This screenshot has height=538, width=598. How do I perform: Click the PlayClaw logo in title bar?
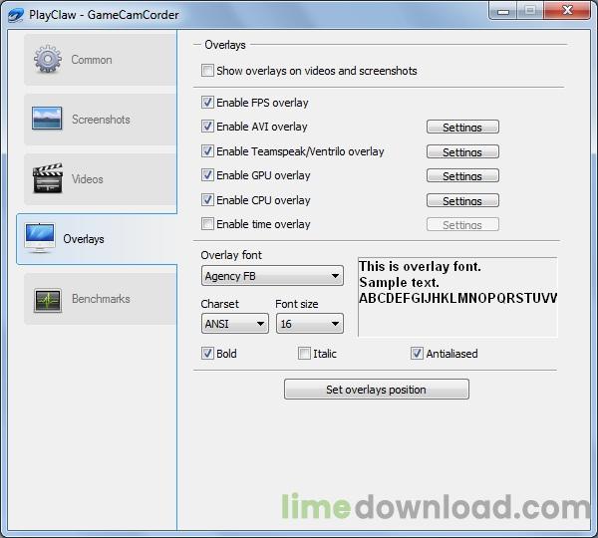pyautogui.click(x=16, y=15)
